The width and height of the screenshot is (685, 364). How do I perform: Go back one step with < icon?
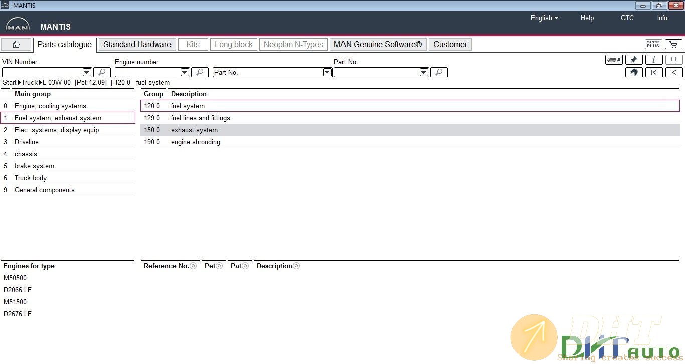674,72
